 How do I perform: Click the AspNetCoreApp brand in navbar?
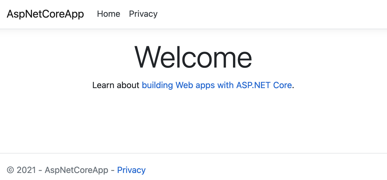click(x=45, y=14)
